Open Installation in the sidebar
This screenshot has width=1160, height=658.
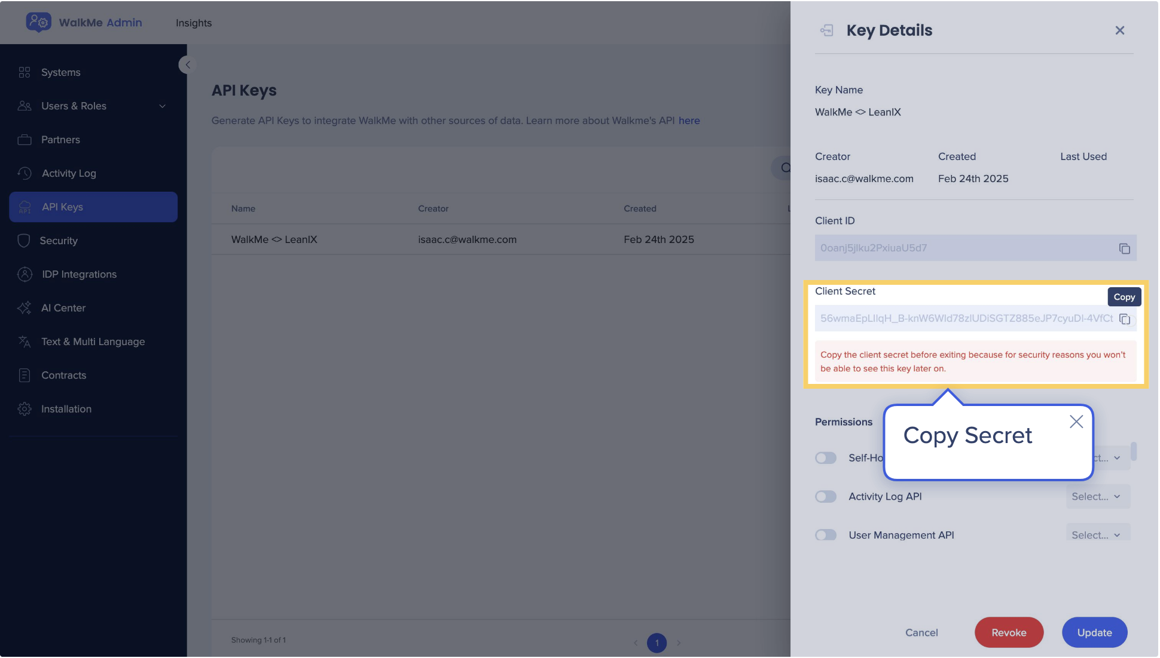pos(66,409)
